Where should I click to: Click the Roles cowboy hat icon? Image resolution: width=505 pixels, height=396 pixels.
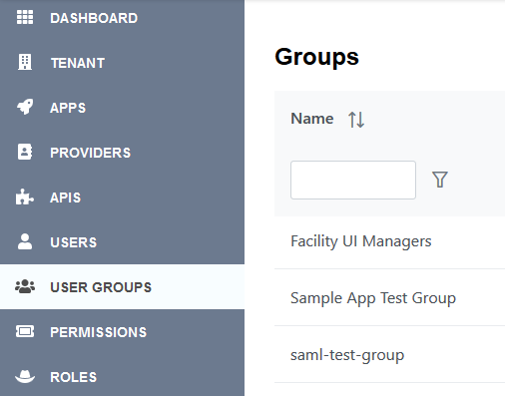25,376
